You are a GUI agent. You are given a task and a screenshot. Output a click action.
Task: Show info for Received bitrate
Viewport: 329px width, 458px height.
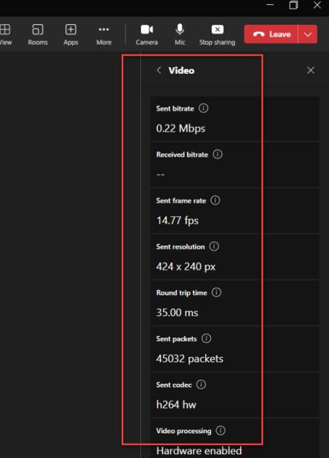click(218, 154)
